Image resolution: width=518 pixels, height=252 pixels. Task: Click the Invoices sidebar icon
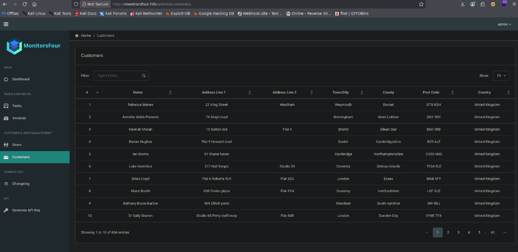click(6, 118)
